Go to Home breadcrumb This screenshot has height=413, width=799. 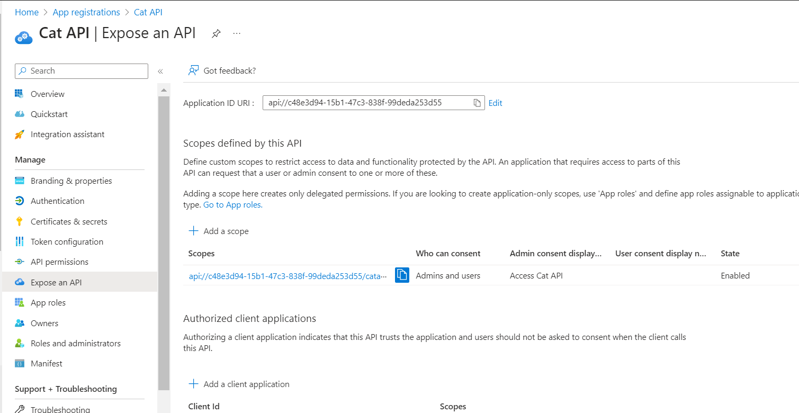[26, 12]
